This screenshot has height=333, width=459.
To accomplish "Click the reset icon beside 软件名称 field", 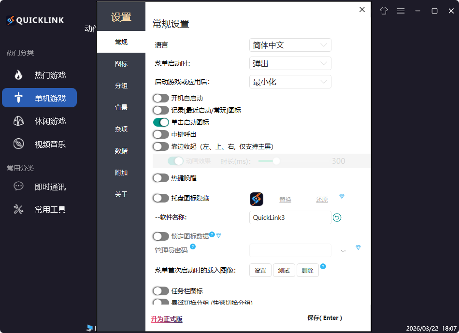I will (x=337, y=217).
